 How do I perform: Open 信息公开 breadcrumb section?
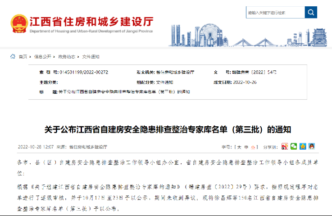(43, 57)
